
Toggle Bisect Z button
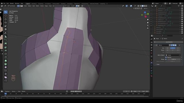pos(178,50)
